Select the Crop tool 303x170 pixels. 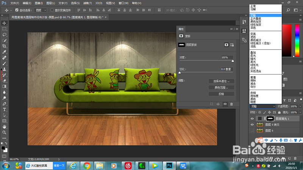tap(4, 46)
